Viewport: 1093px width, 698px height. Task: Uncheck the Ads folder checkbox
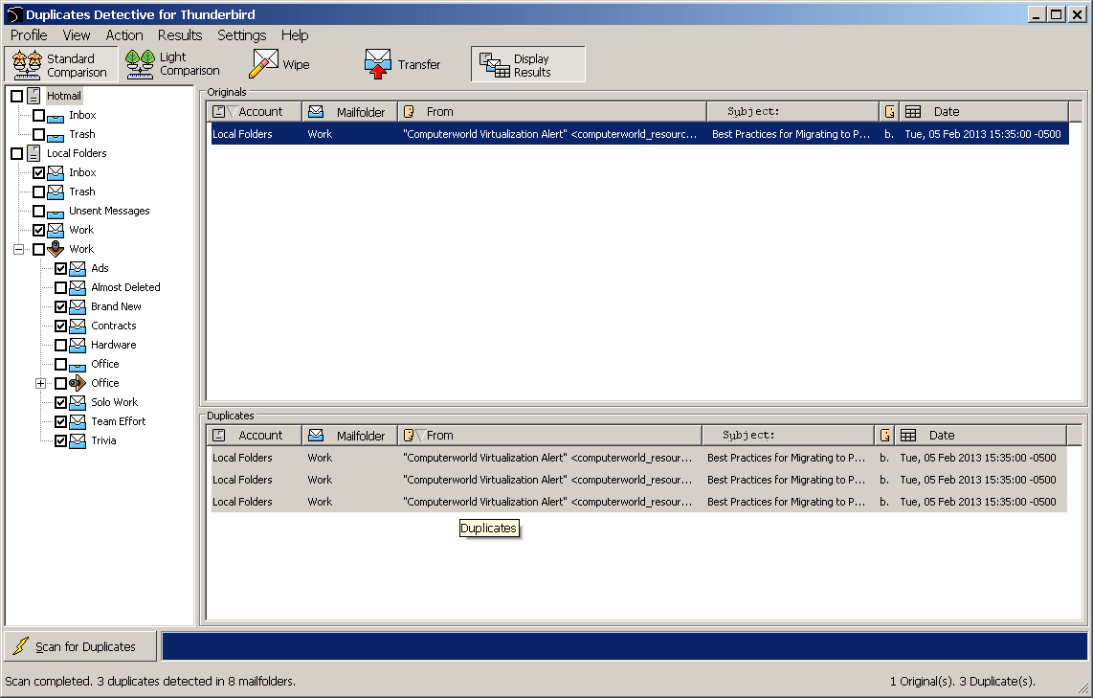60,269
